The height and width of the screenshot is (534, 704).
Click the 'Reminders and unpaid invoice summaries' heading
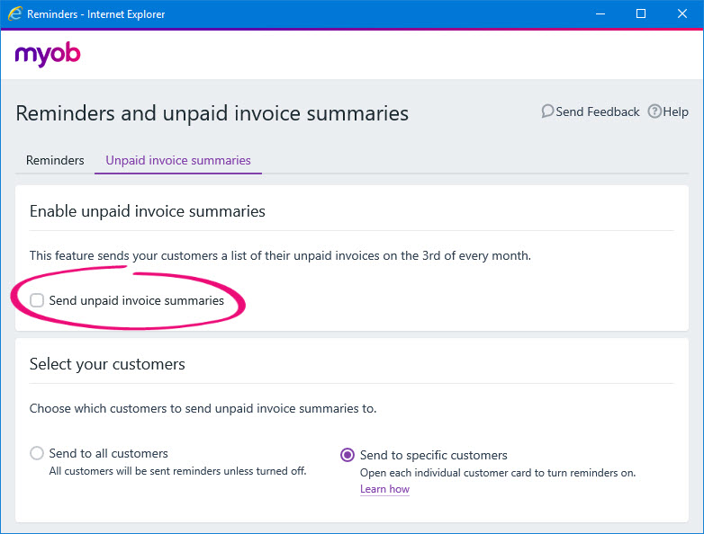212,113
